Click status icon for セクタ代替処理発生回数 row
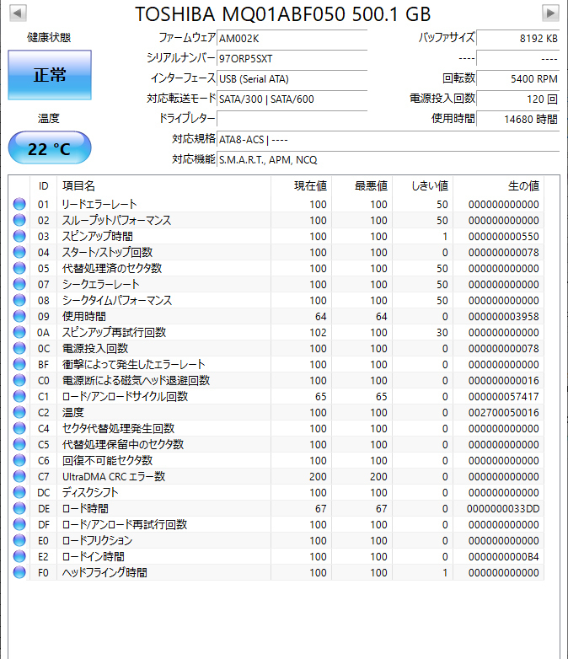This screenshot has height=659, width=568. pos(19,428)
